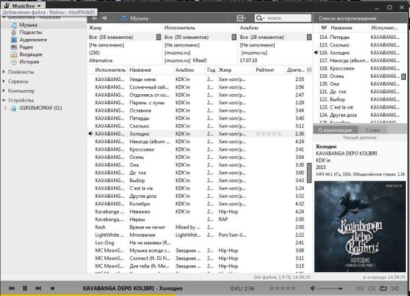
Task: Expand the Компьютер section
Action: coord(3,91)
